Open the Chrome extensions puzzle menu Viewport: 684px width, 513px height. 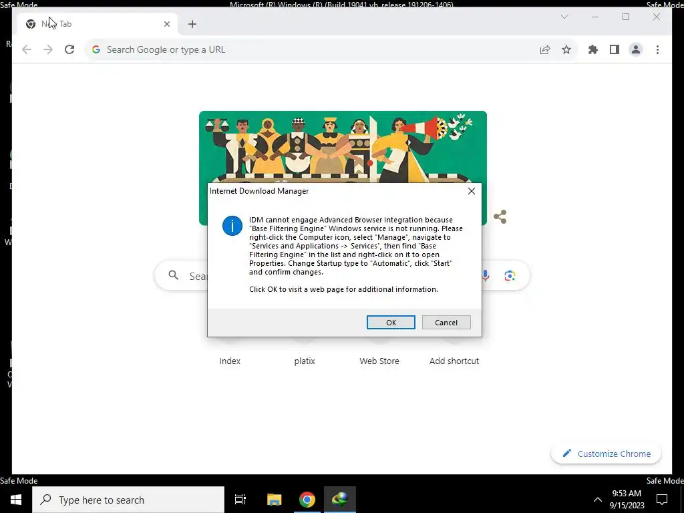[593, 49]
